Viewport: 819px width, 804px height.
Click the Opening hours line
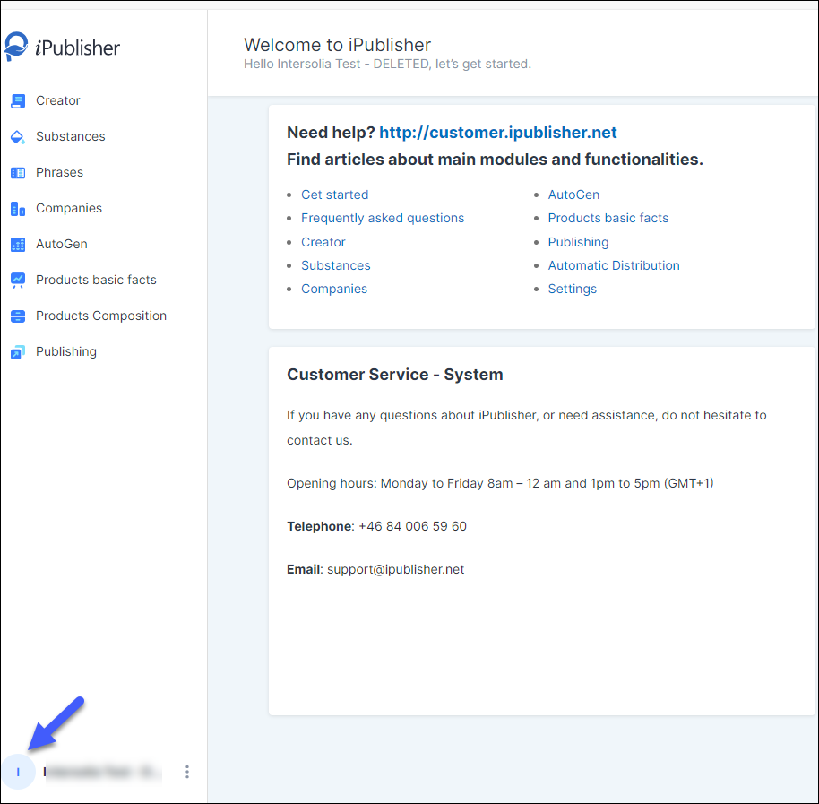click(x=500, y=483)
